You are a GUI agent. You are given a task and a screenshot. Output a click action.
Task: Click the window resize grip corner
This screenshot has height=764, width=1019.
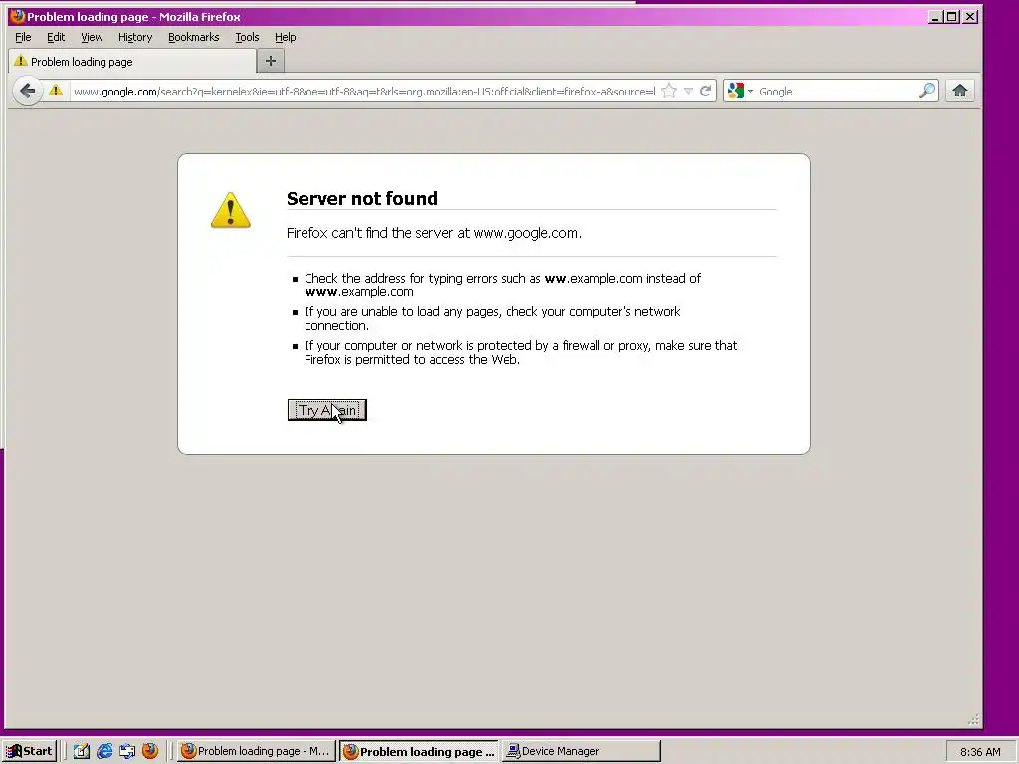pyautogui.click(x=973, y=719)
